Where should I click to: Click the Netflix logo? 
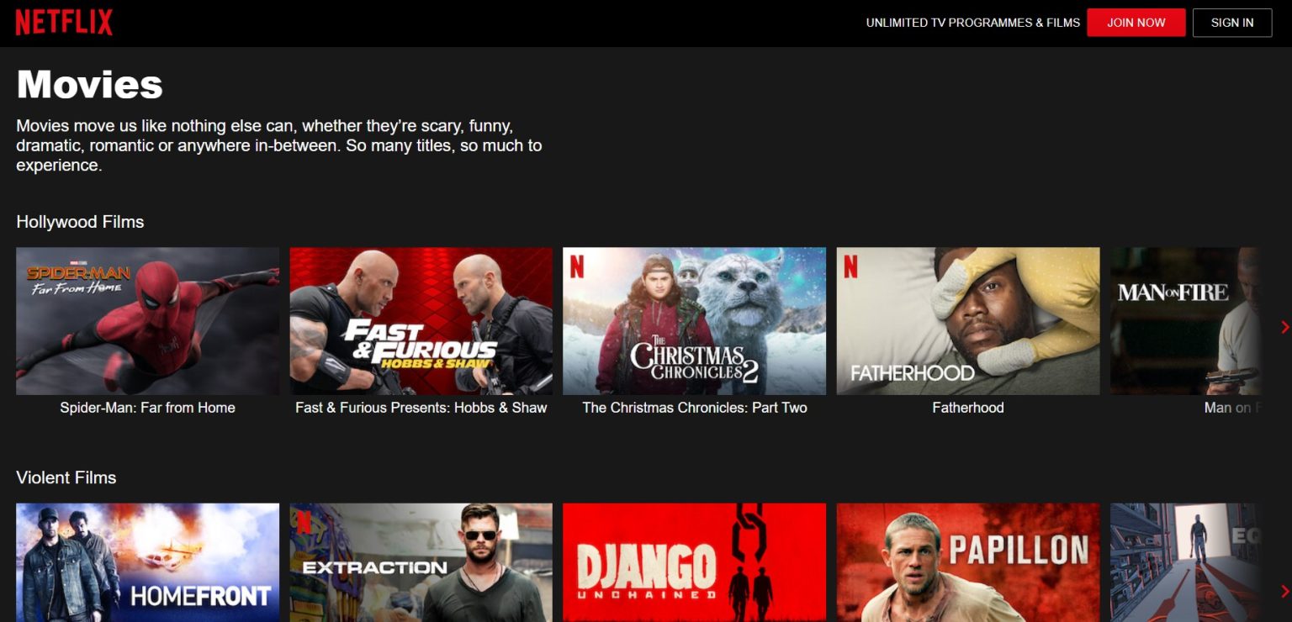coord(62,22)
